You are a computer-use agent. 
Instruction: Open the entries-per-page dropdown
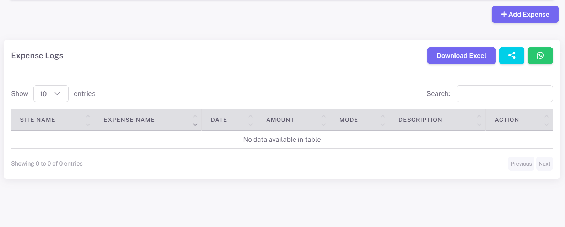(51, 94)
